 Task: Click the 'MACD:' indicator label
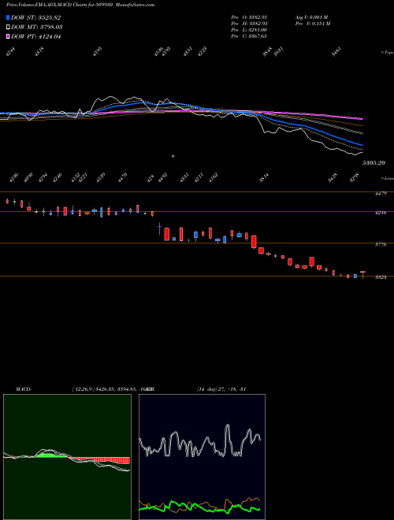click(x=23, y=388)
